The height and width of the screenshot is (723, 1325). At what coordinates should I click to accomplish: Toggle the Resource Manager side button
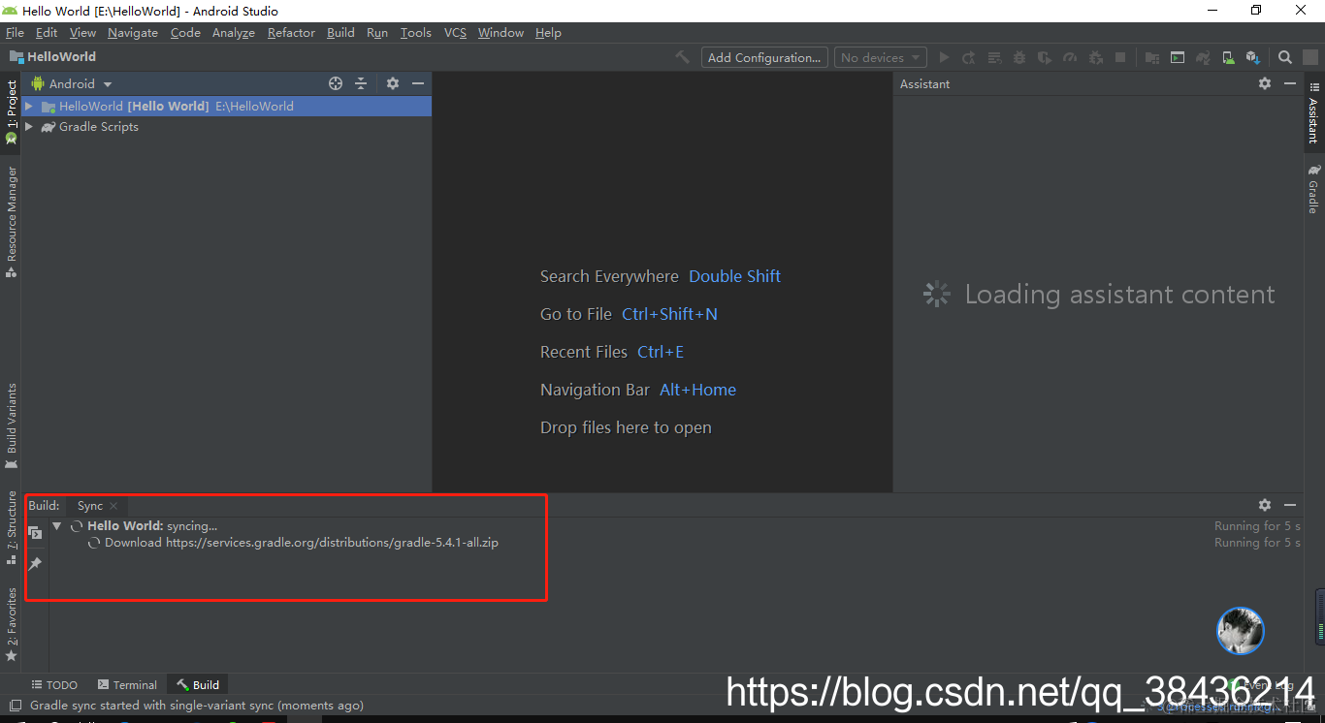click(x=12, y=222)
